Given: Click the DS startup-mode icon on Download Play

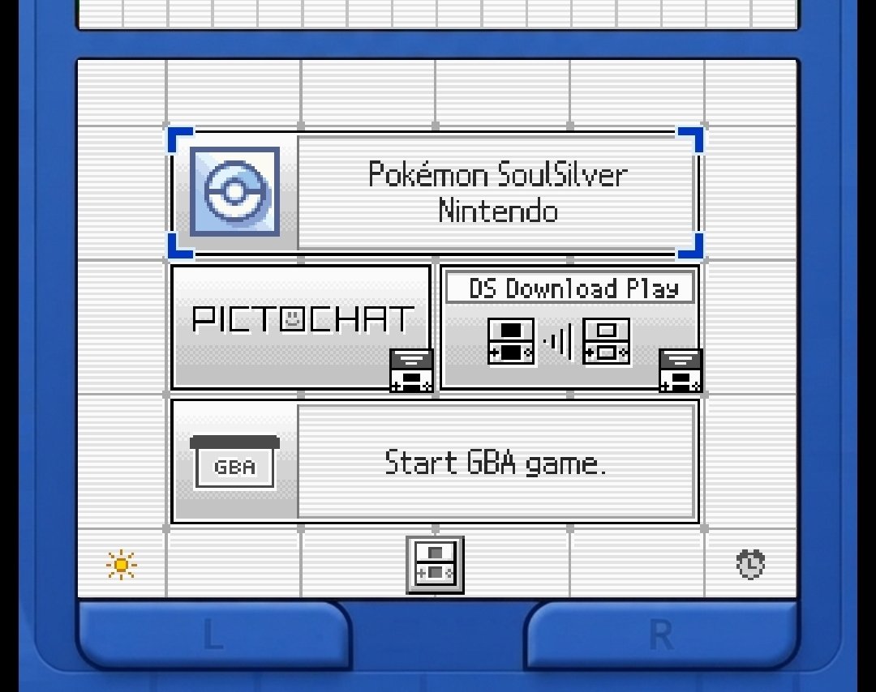Looking at the screenshot, I should tap(681, 370).
